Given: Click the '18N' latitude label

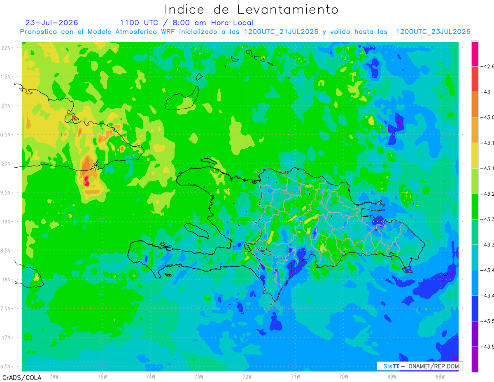Looking at the screenshot, I should point(7,279).
